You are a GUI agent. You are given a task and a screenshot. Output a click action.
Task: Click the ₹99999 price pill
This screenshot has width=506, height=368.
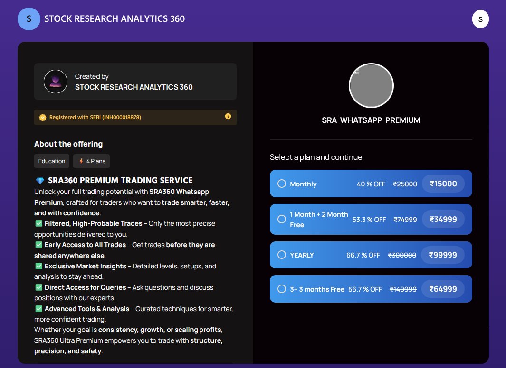pyautogui.click(x=443, y=255)
